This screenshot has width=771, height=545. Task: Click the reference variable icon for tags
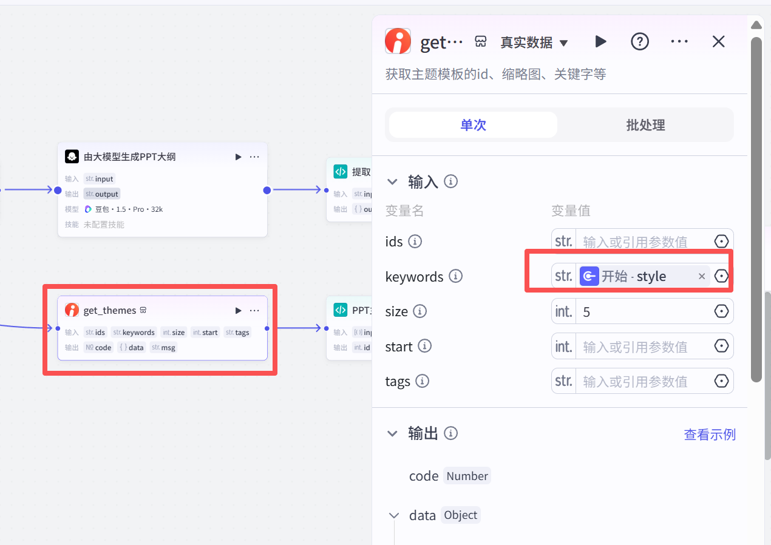[721, 381]
